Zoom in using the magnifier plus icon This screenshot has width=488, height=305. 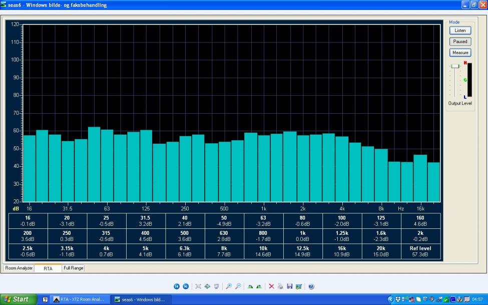tap(229, 286)
